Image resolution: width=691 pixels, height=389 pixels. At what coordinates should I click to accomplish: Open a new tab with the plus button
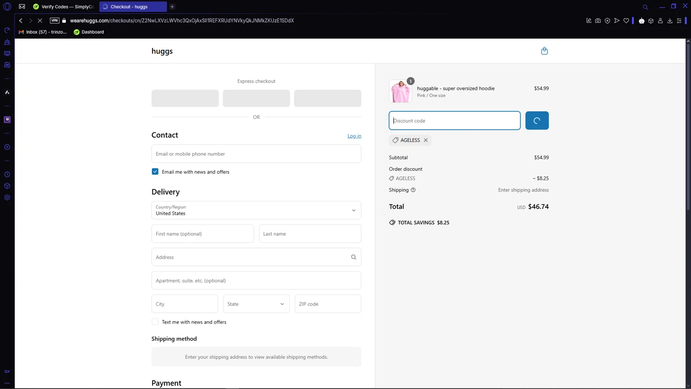(x=172, y=7)
